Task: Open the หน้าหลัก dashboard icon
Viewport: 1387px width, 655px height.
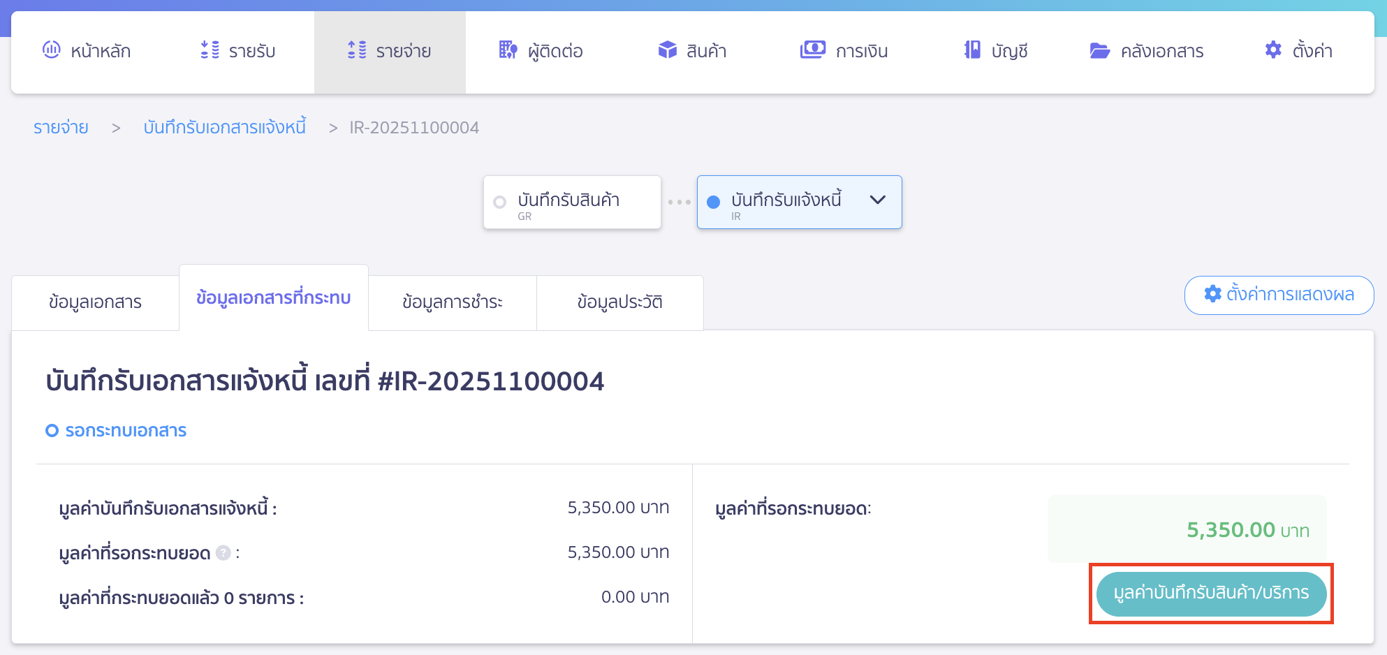Action: [x=52, y=50]
